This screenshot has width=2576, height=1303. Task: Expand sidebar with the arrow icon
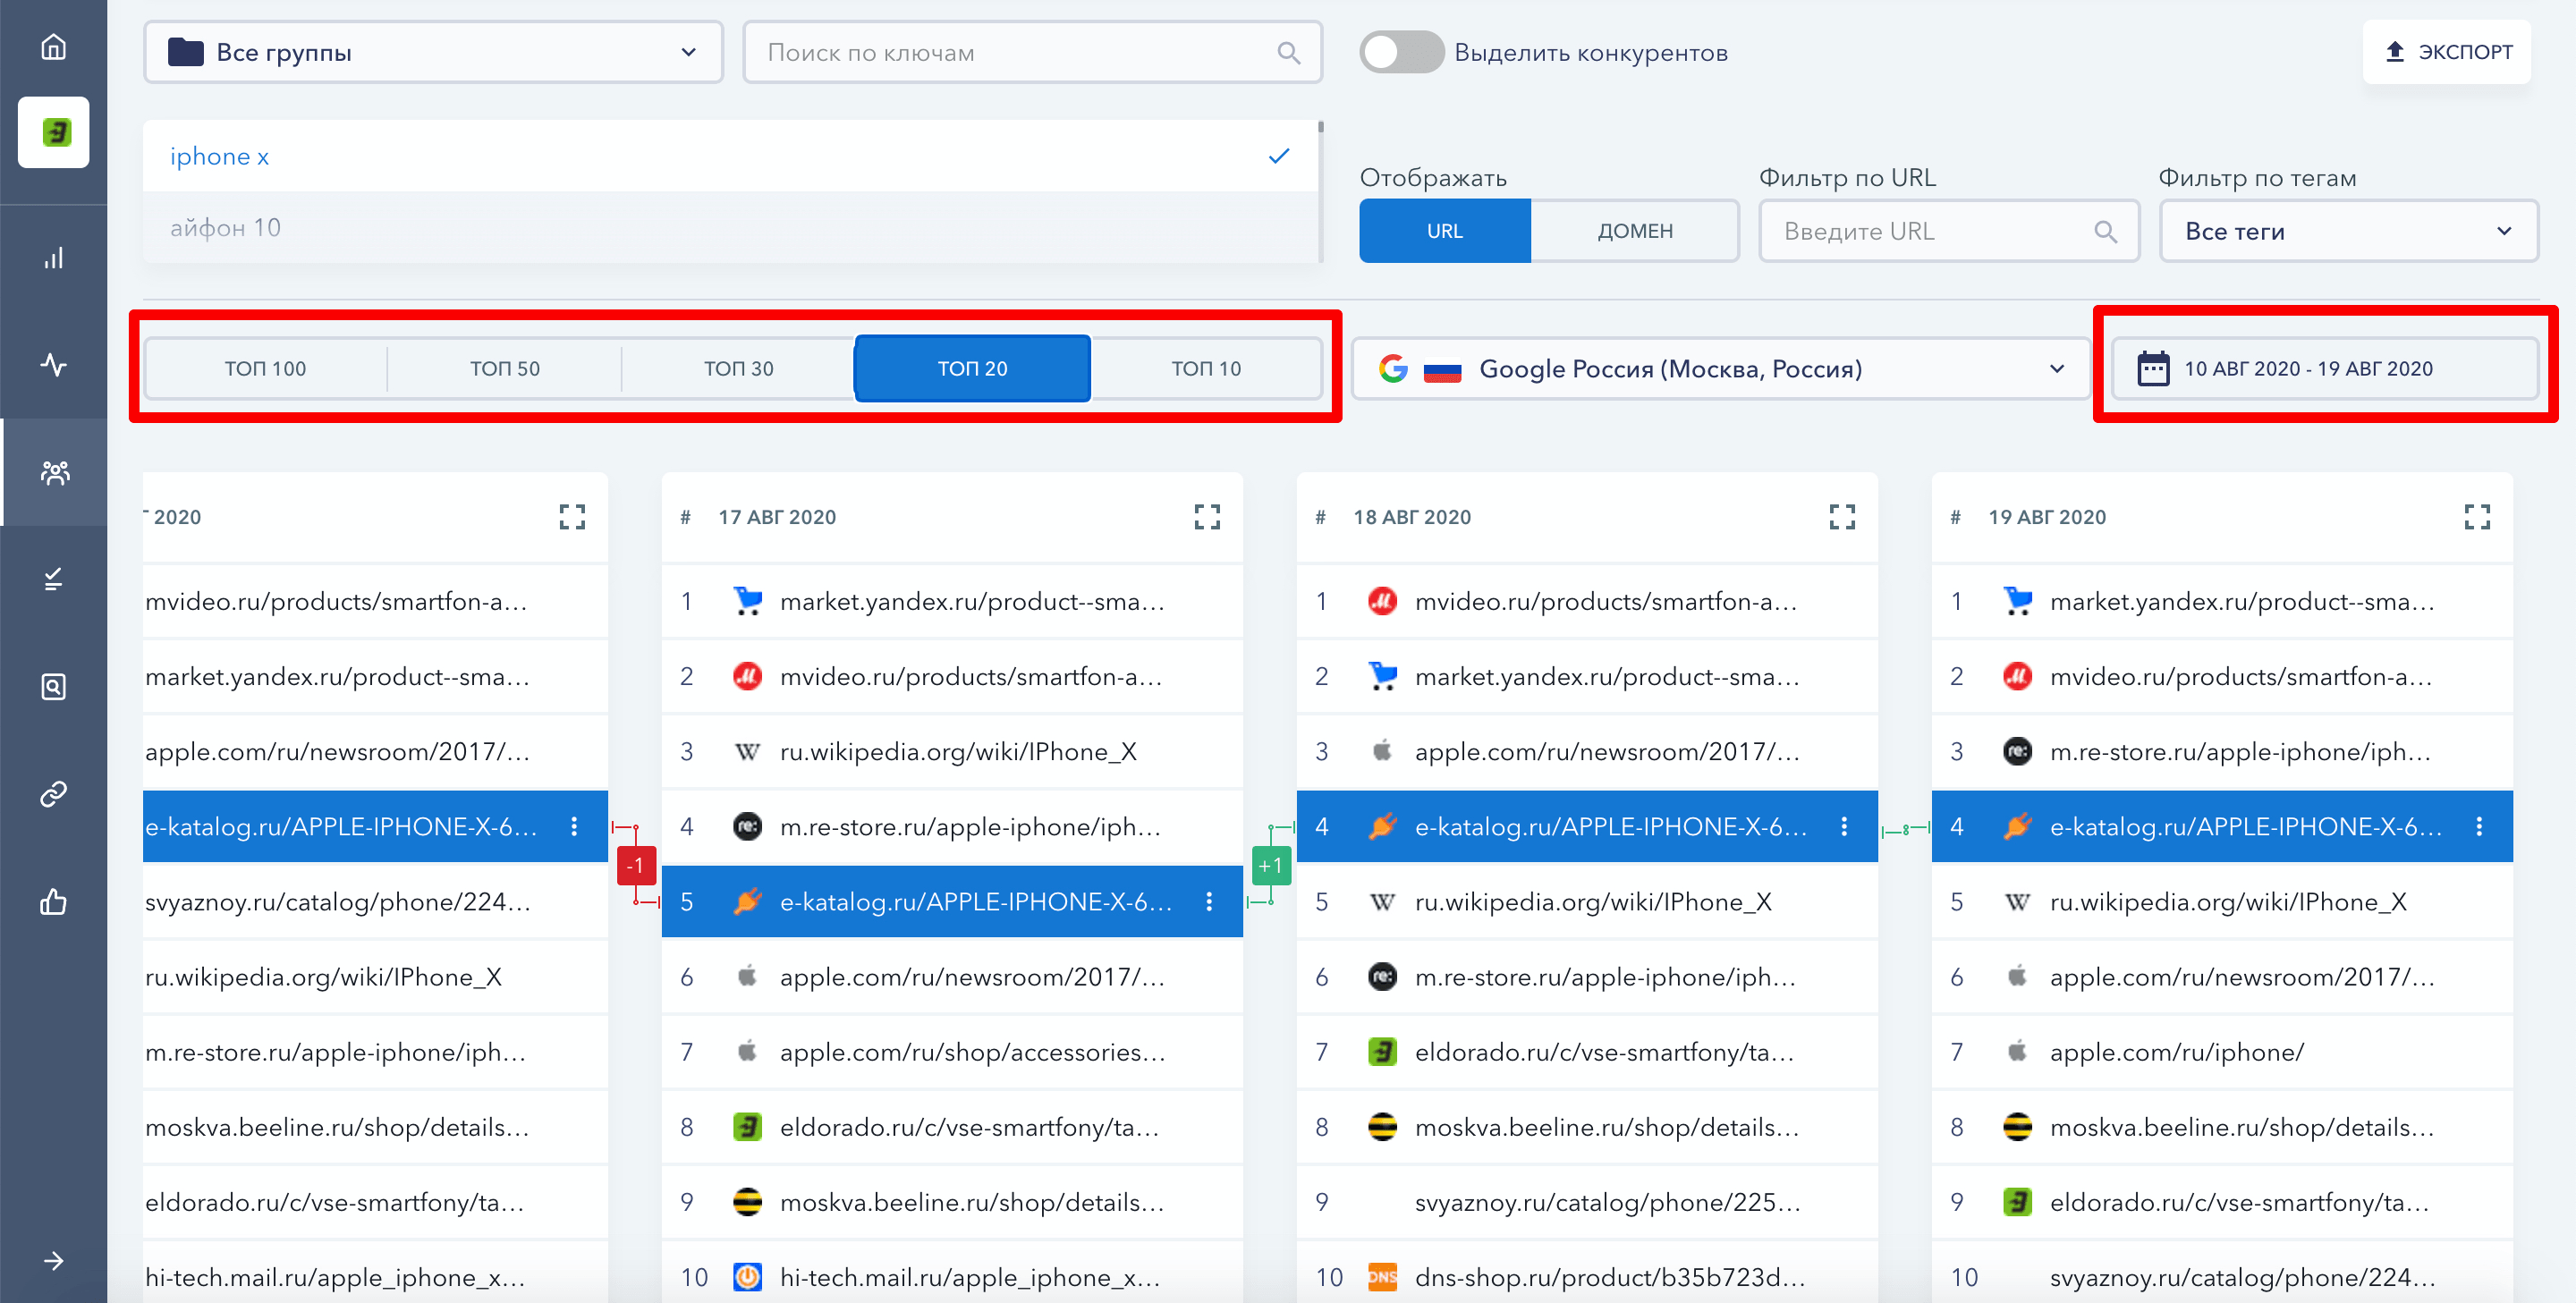53,1260
